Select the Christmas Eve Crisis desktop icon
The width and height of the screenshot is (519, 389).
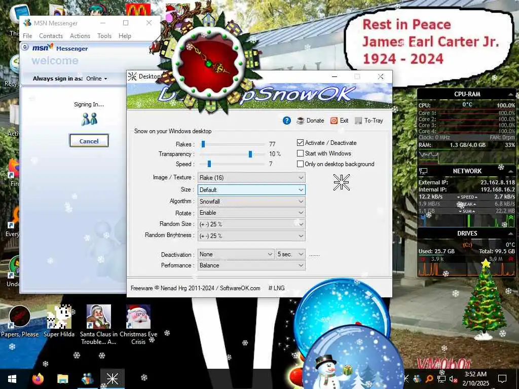[138, 325]
